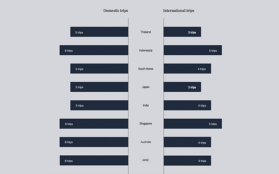The image size is (279, 174).
Task: Click the Domestic trips column header
Action: 116,10
